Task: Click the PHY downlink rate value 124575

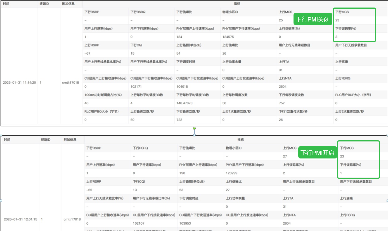Action: pyautogui.click(x=228, y=37)
